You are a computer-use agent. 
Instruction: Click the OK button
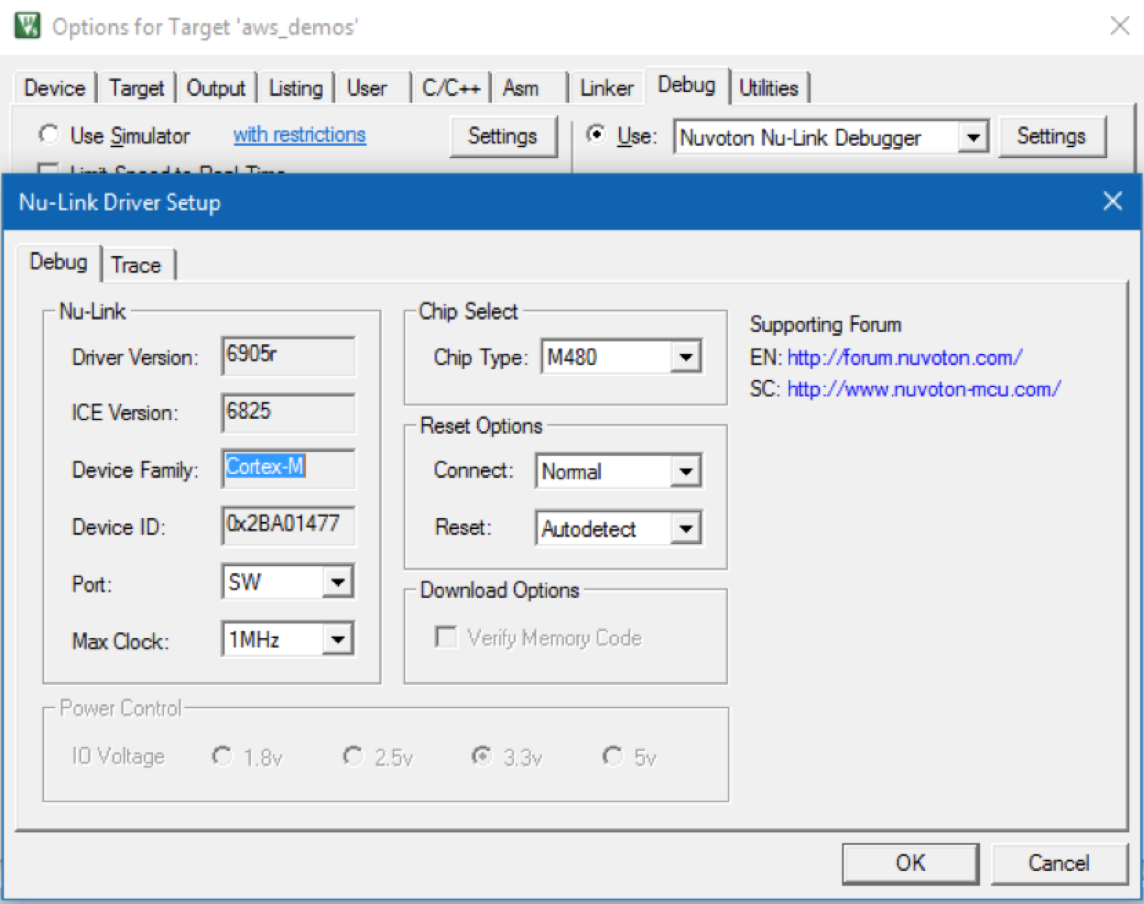click(x=910, y=862)
